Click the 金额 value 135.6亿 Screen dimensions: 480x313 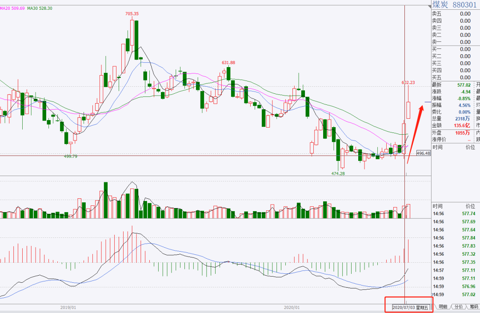462,125
